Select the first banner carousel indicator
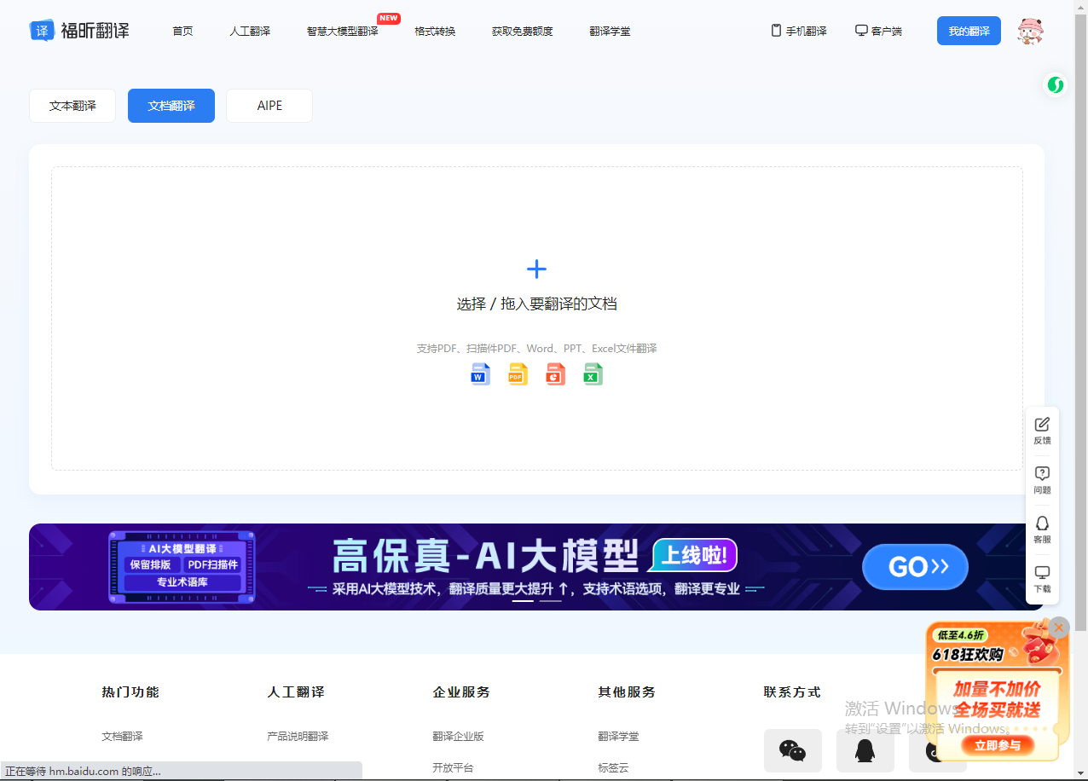 click(x=523, y=601)
